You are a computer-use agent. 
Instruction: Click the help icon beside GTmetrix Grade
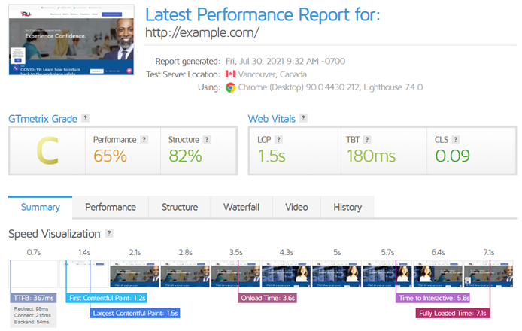(x=86, y=118)
